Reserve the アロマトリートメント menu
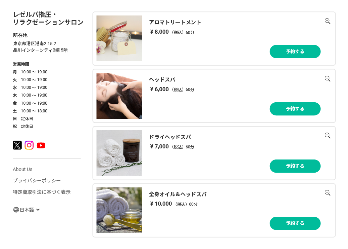This screenshot has width=348, height=249. click(x=295, y=51)
